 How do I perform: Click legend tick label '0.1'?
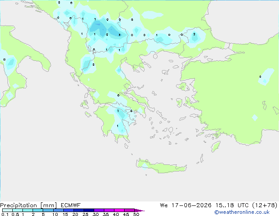(5, 214)
